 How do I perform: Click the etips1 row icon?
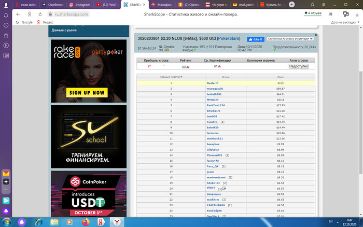click(224, 188)
